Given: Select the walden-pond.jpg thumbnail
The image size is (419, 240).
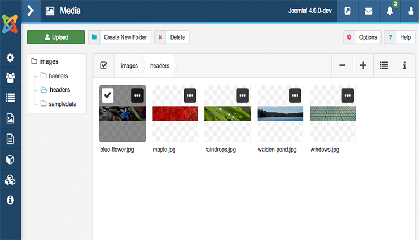Looking at the screenshot, I should (280, 114).
